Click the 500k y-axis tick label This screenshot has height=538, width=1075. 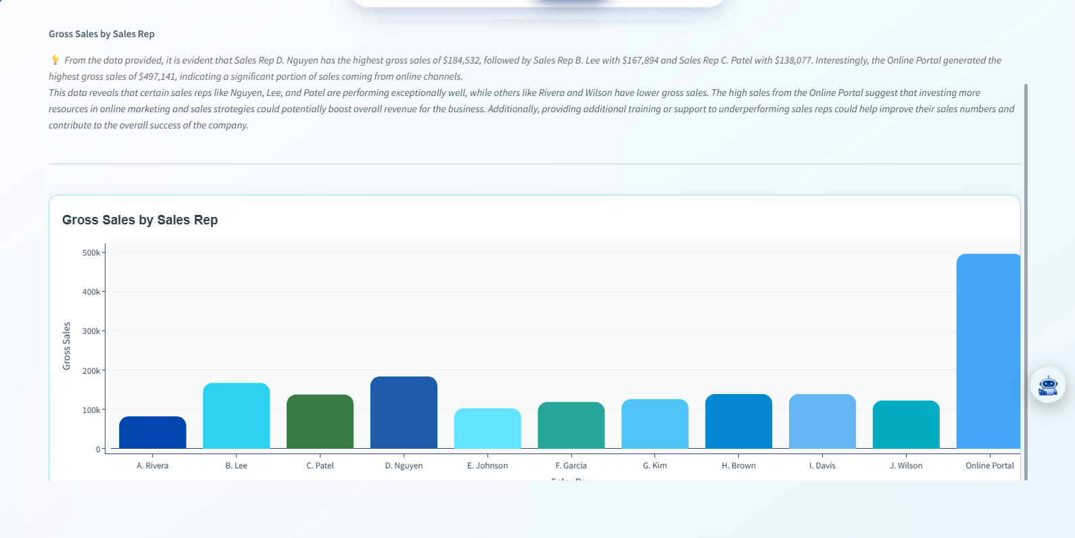(x=91, y=253)
